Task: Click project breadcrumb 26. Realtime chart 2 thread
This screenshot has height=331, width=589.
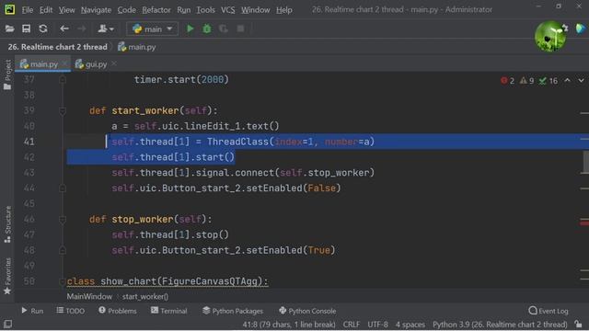Action: [x=57, y=47]
